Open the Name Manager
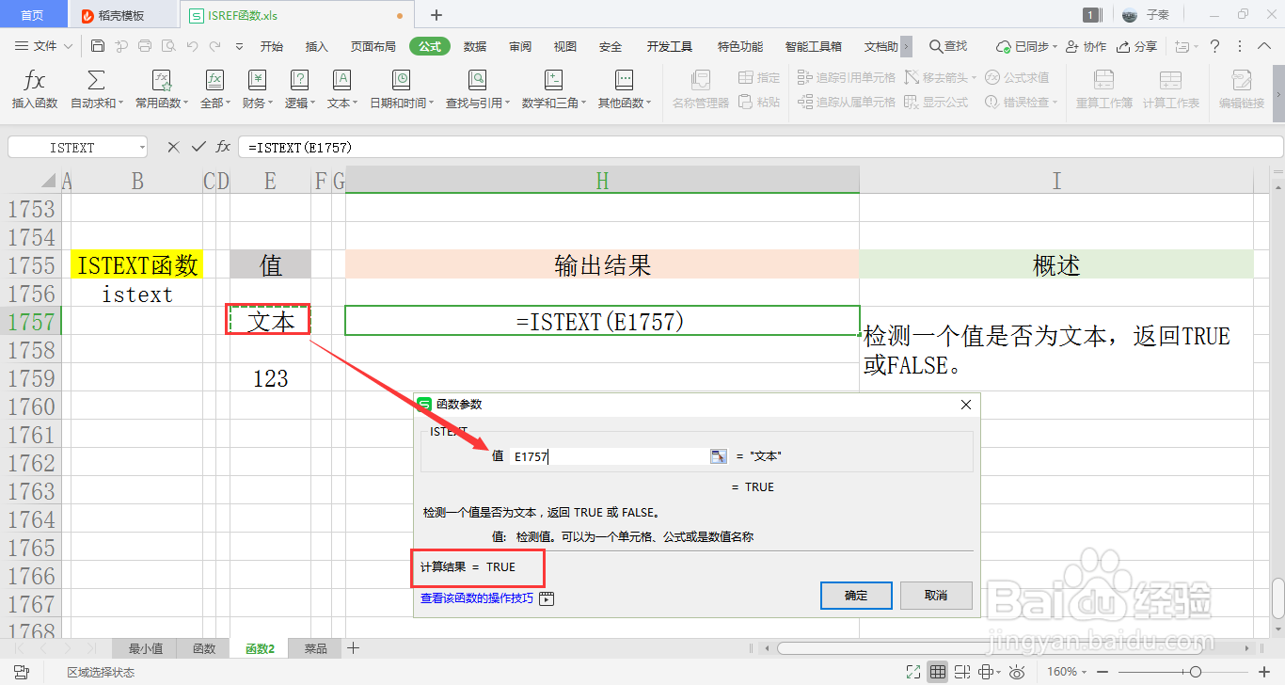 [698, 90]
